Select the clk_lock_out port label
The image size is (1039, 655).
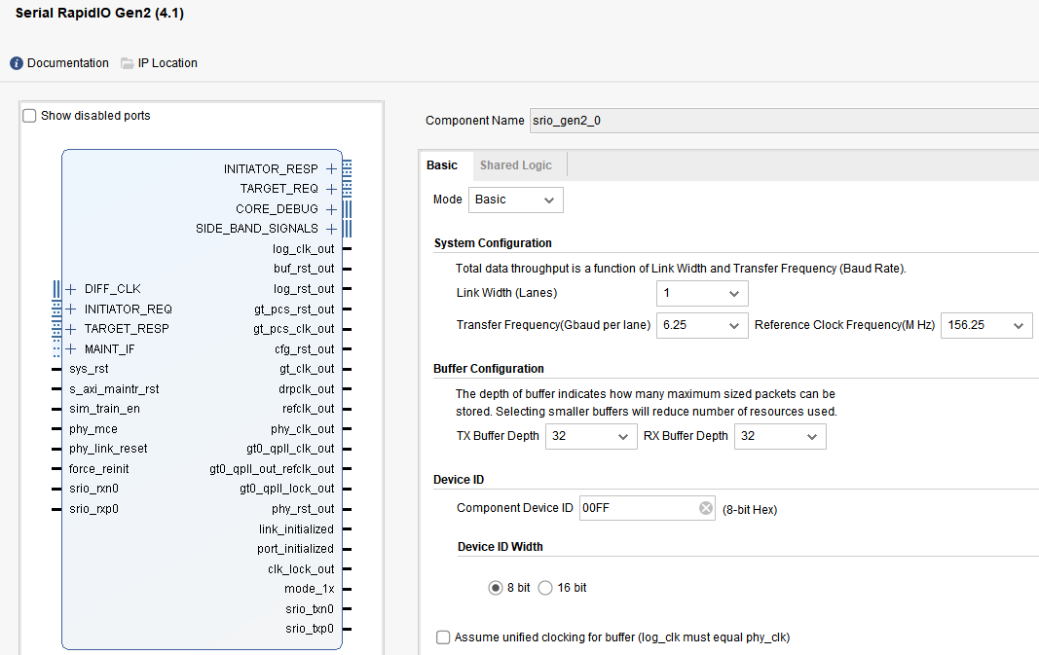[301, 569]
